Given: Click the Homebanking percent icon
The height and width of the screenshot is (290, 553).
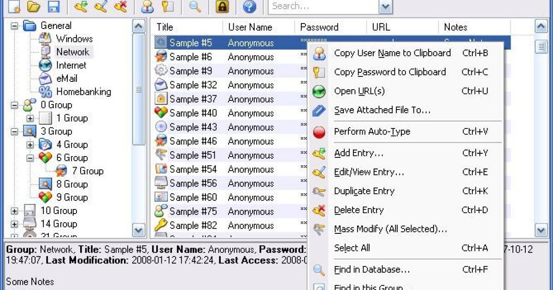Looking at the screenshot, I should click(45, 92).
